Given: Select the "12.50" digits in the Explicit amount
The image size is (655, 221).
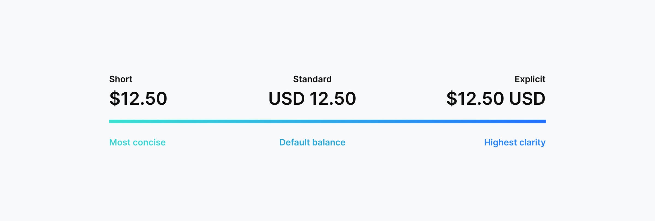Looking at the screenshot, I should point(481,98).
